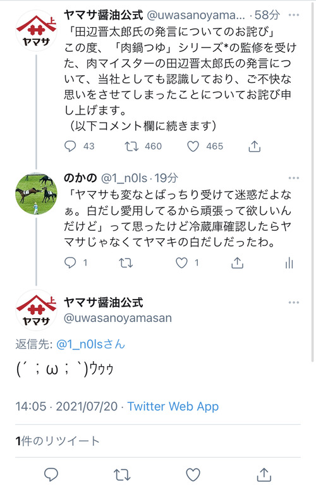Reply to のかの's tweet
The image size is (316, 485).
point(70,263)
